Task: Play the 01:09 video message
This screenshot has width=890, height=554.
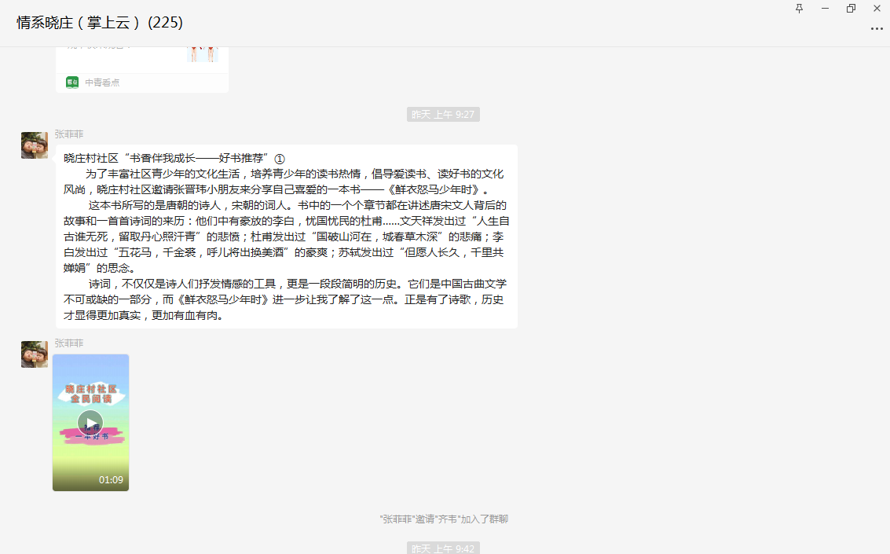Action: pos(90,423)
